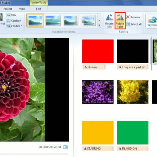Switch to the Edit tab
Viewport: 157px width, 157px height.
[x=39, y=9]
